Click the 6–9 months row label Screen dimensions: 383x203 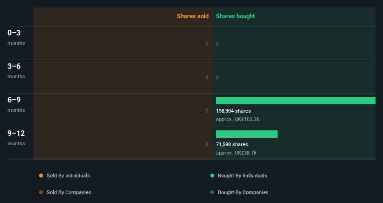coord(16,104)
